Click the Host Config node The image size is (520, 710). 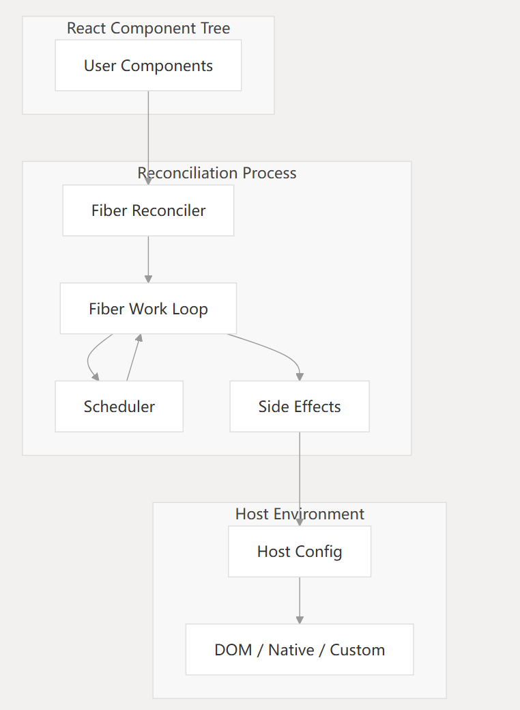[300, 551]
